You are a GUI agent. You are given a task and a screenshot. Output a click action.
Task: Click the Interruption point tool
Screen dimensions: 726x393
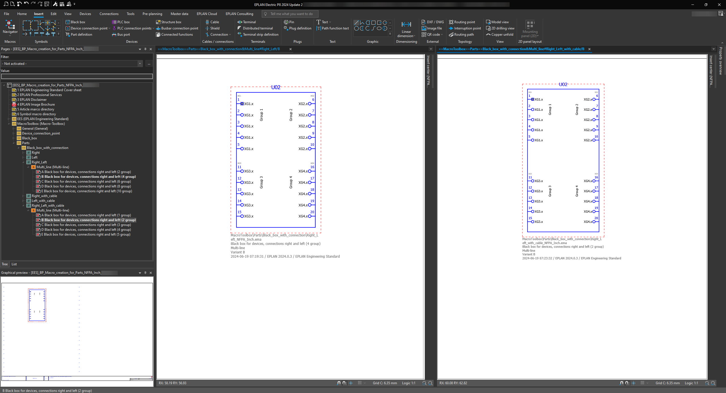pos(465,28)
